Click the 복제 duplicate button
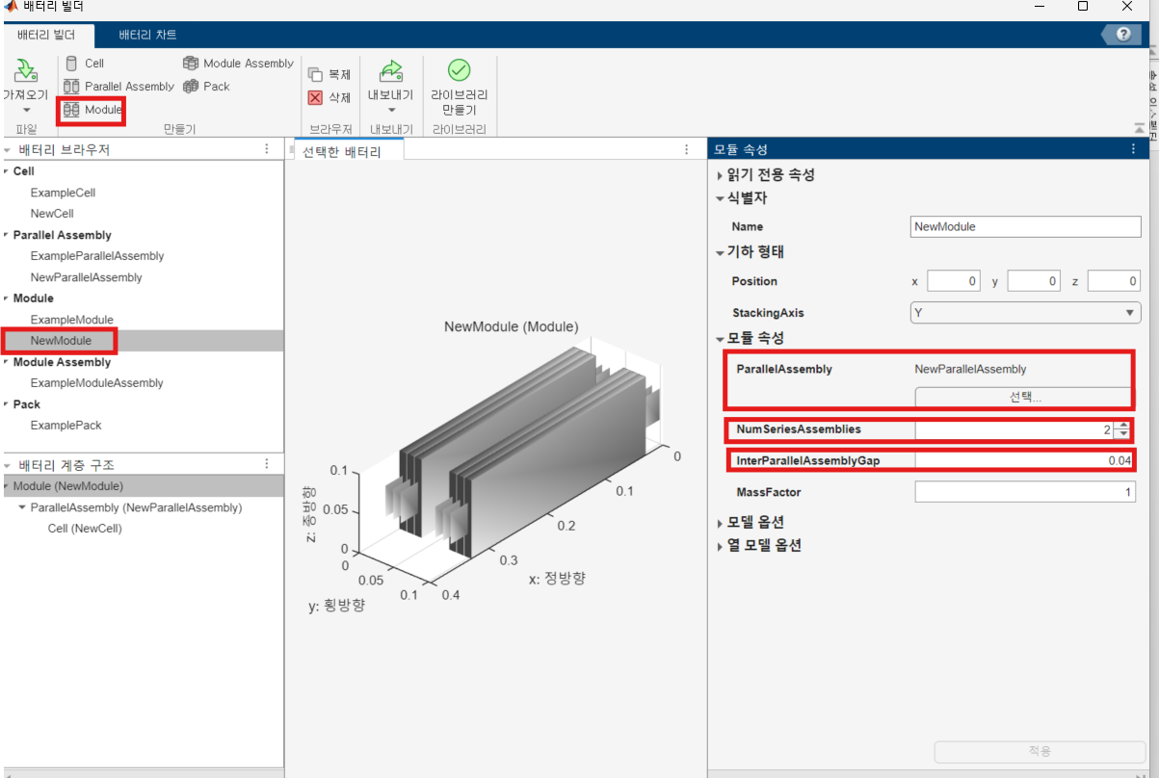1159x778 pixels. click(x=329, y=74)
